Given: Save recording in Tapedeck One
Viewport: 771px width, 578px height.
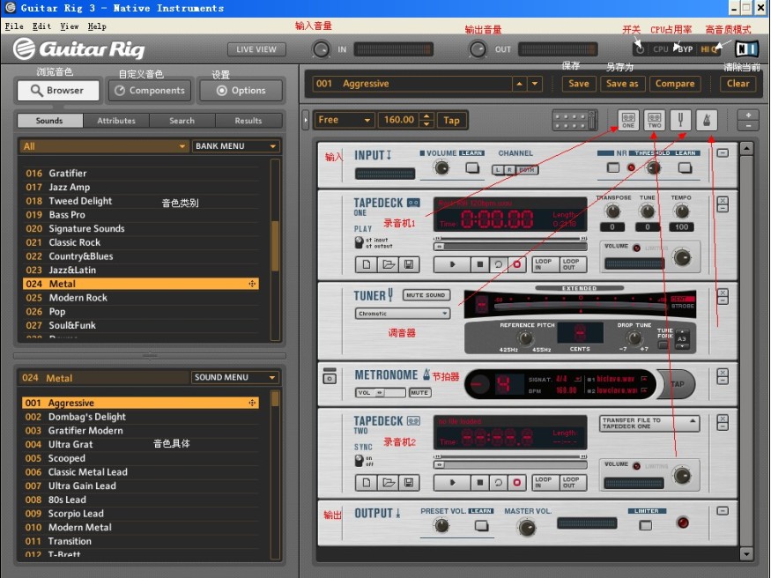Looking at the screenshot, I should pyautogui.click(x=409, y=264).
